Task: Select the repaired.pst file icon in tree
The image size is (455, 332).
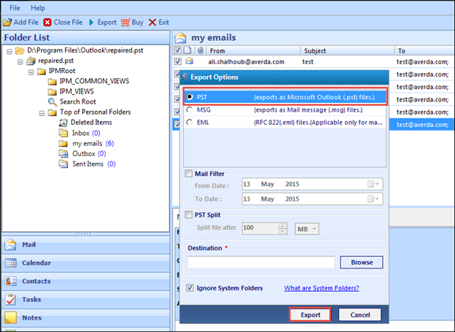Action: [x=31, y=61]
